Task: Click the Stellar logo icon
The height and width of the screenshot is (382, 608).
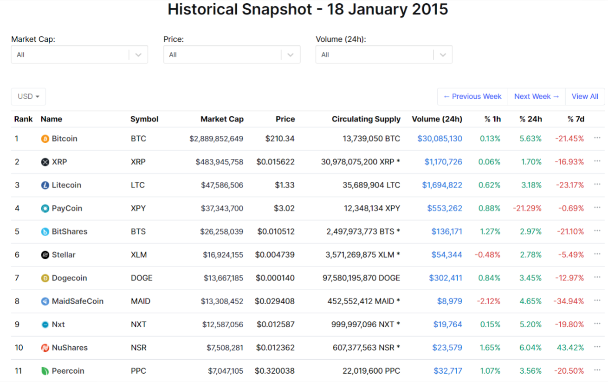Action: pyautogui.click(x=45, y=255)
